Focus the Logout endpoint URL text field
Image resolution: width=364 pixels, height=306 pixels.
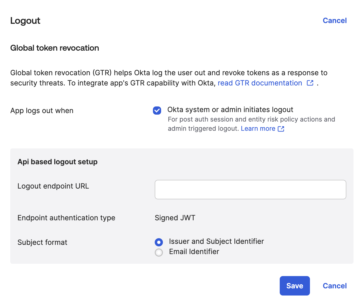point(250,190)
